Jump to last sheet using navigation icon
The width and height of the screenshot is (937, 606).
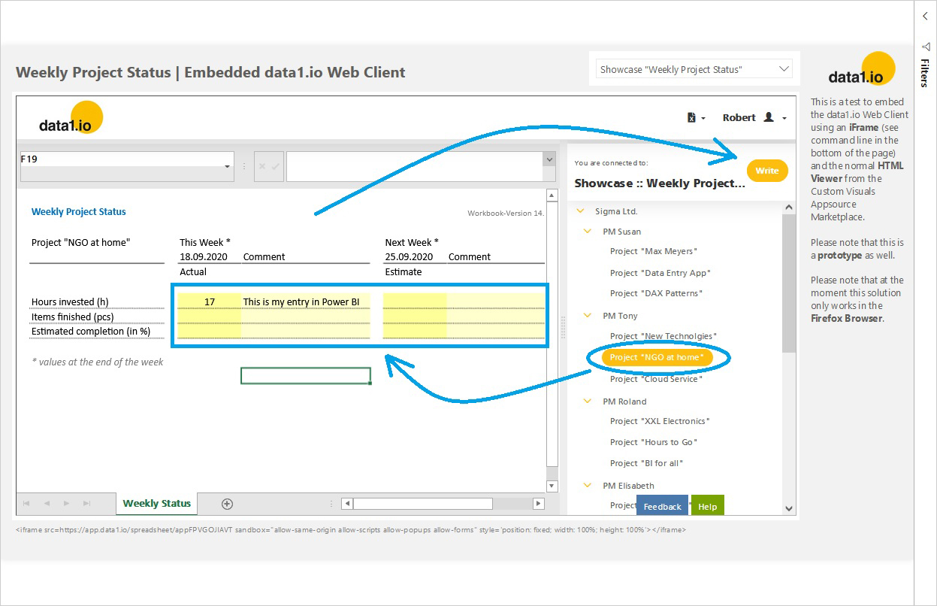tap(85, 504)
